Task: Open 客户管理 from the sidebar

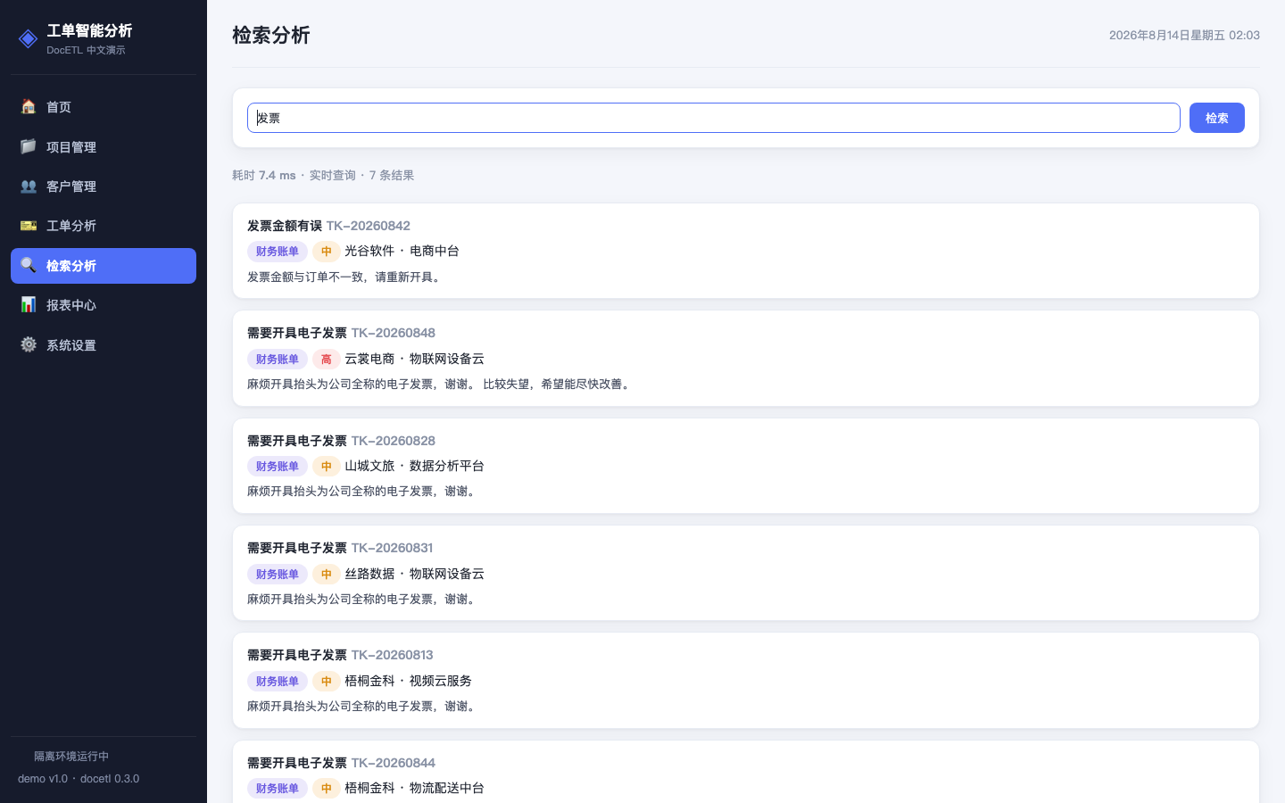Action: (104, 186)
